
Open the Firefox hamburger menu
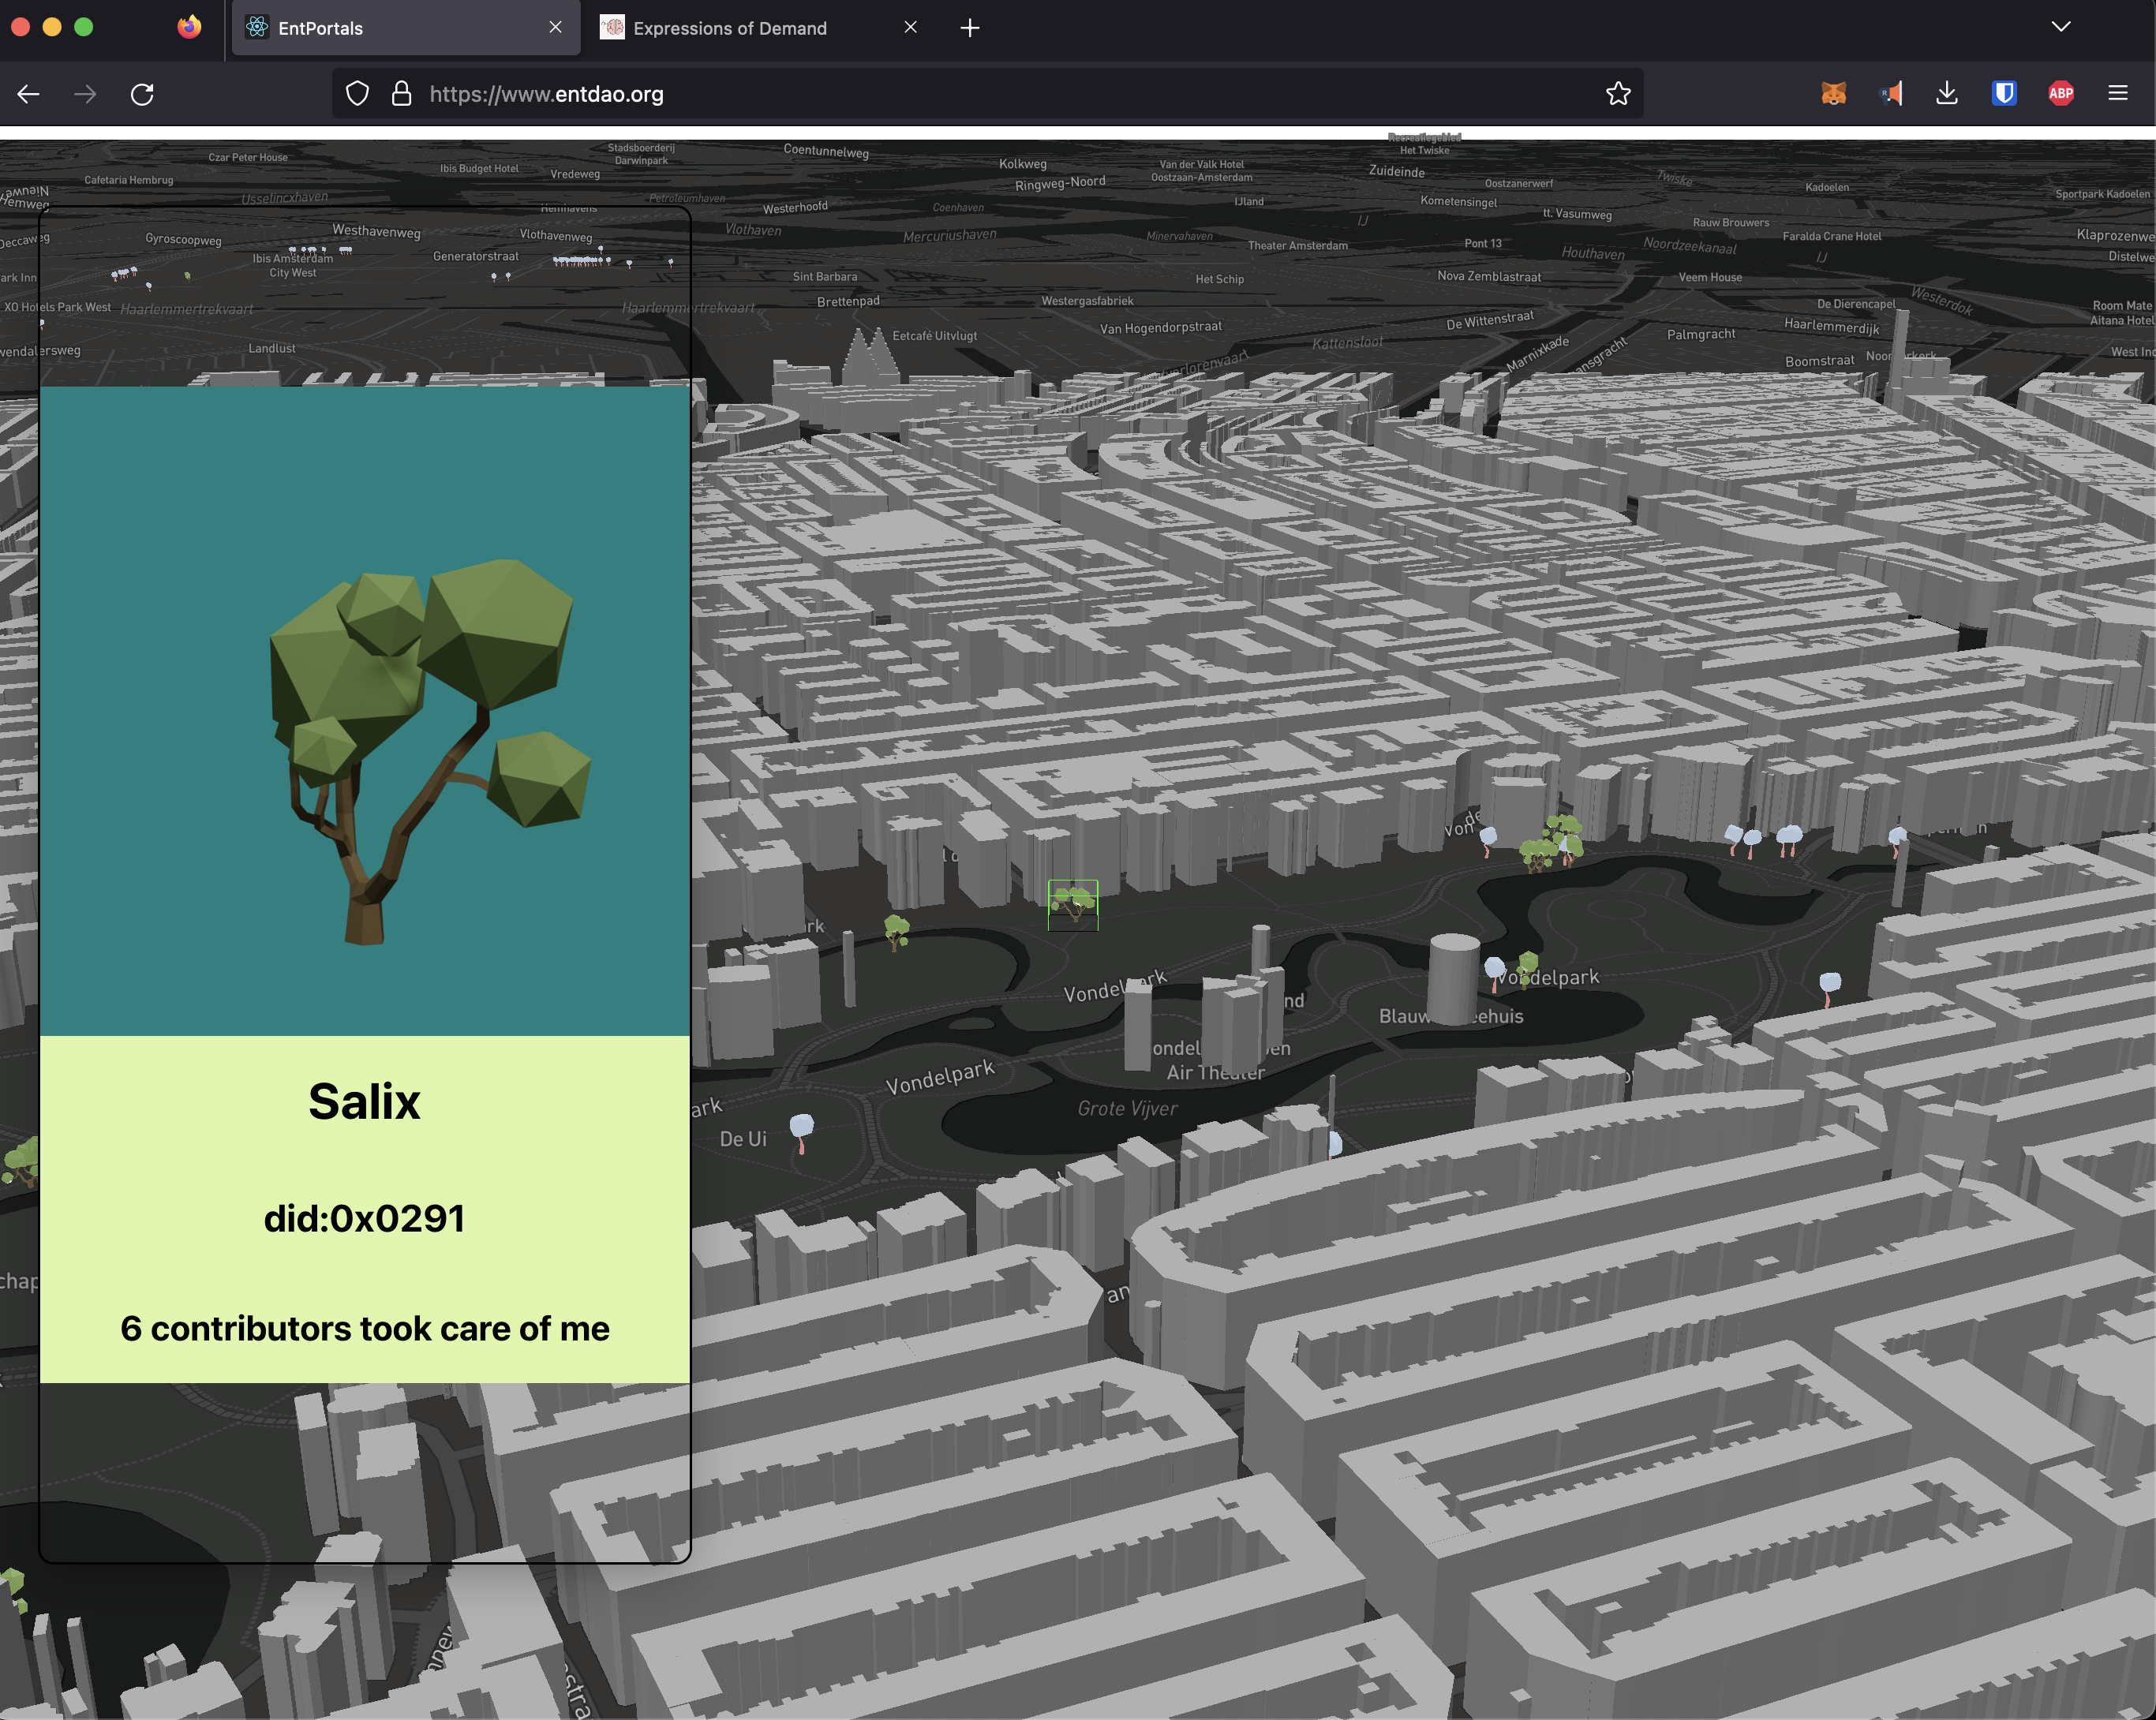2117,94
